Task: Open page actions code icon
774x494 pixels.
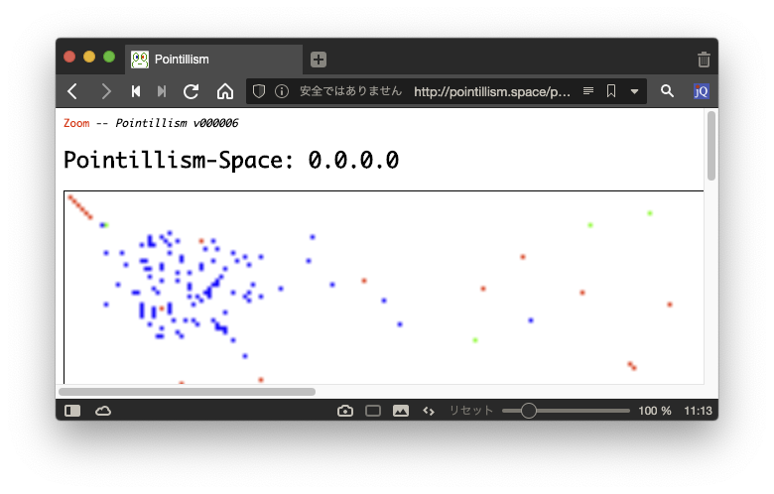Action: pos(429,411)
